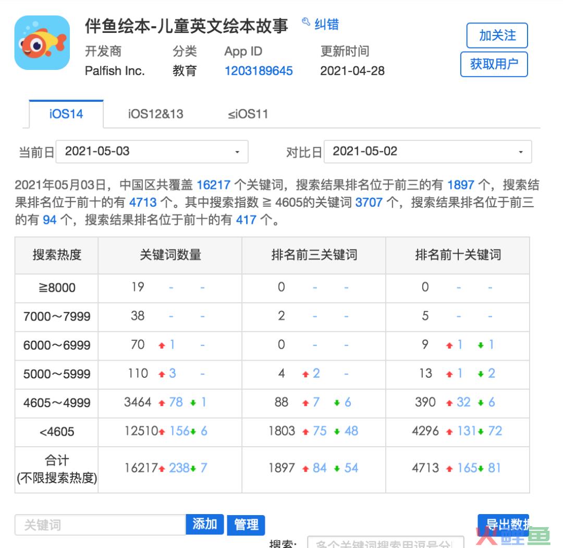This screenshot has width=563, height=548.
Task: Click increase value 84 in 合计 top-three
Action: pyautogui.click(x=320, y=468)
